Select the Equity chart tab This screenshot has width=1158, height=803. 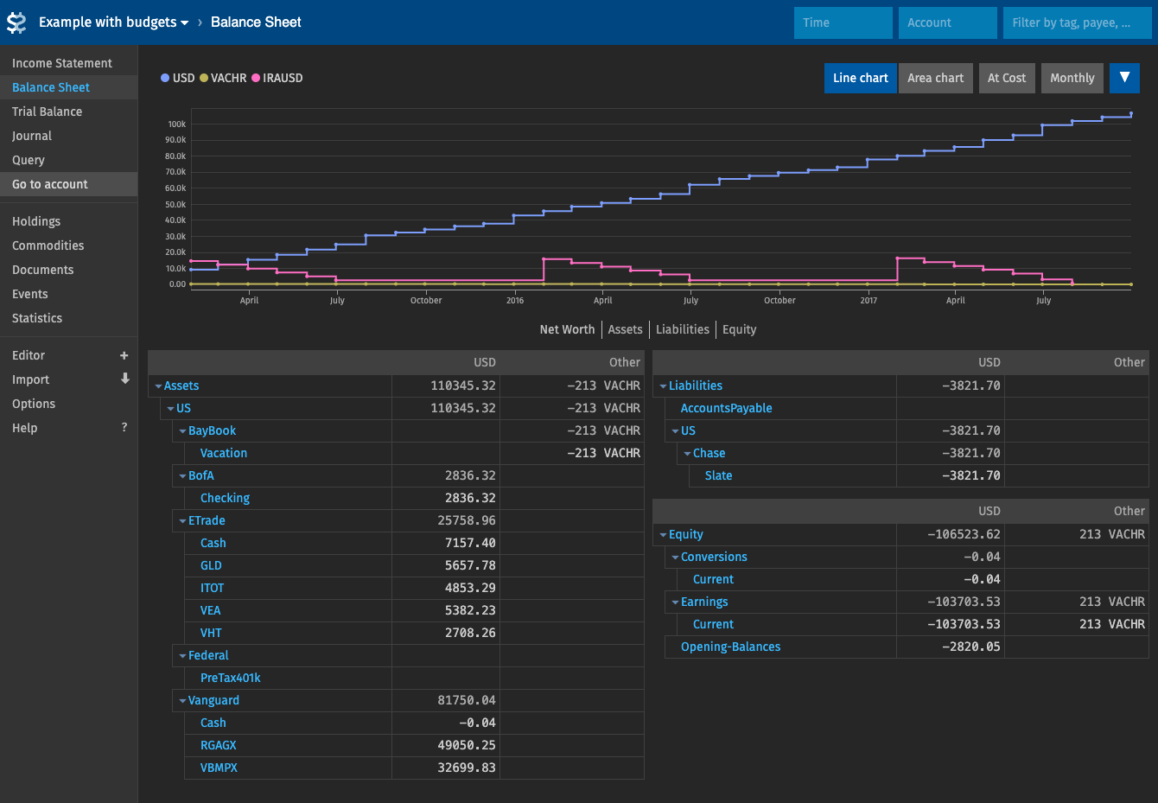[x=739, y=329]
